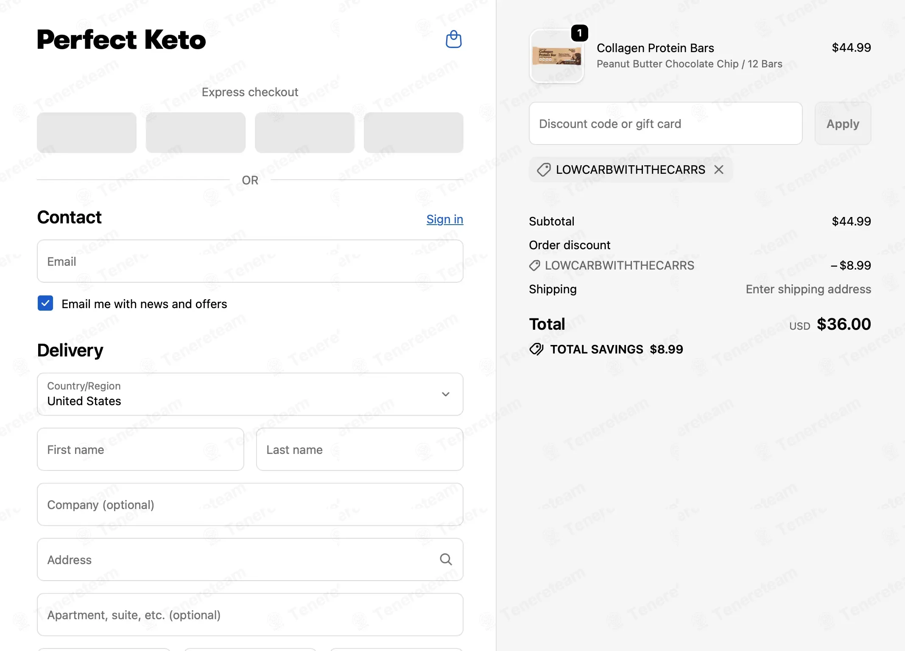Focus the Email input field

point(250,261)
